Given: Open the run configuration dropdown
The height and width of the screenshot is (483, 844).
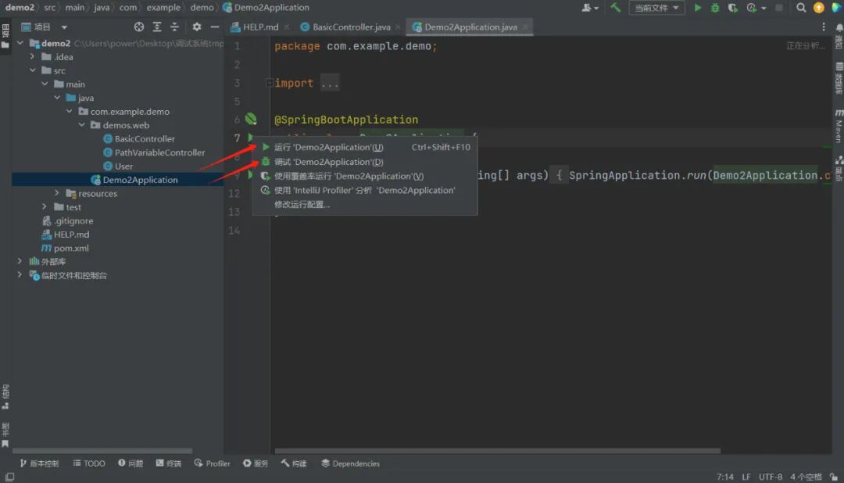Looking at the screenshot, I should 656,8.
